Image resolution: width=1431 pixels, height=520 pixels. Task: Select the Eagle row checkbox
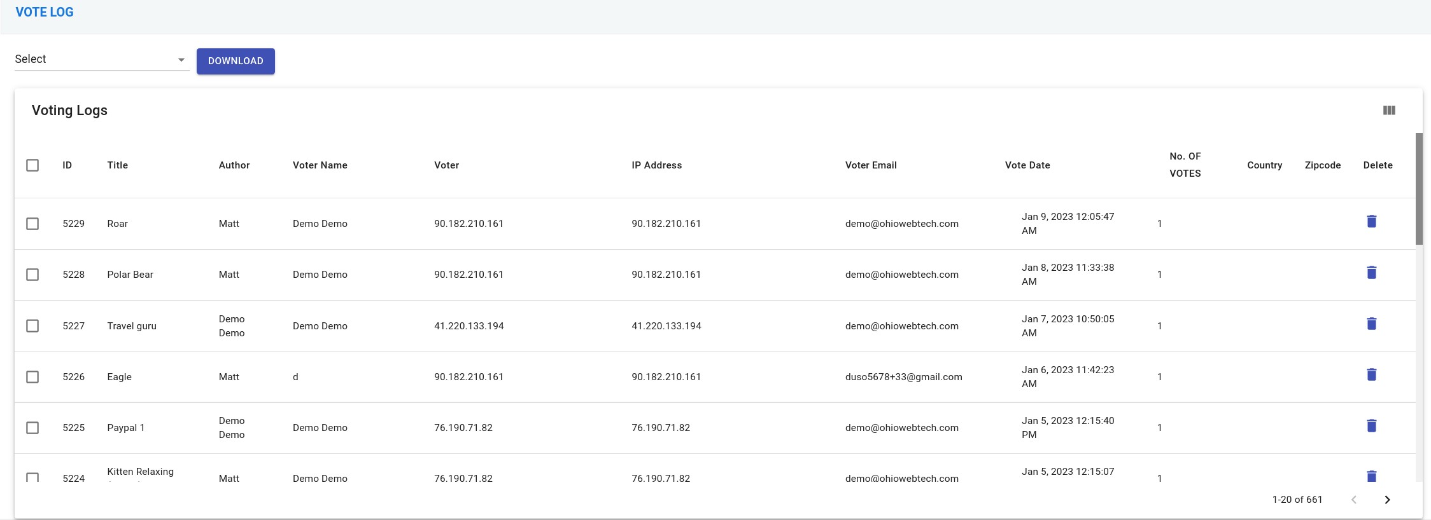32,377
